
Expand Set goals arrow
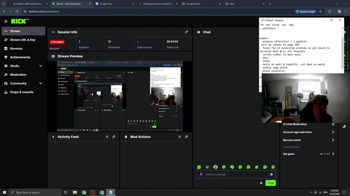[333, 154]
